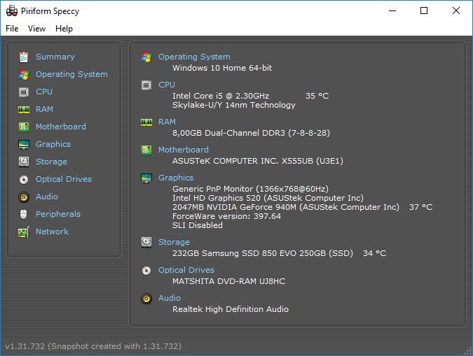Select Audio in the sidebar
The height and width of the screenshot is (356, 473).
click(x=47, y=197)
